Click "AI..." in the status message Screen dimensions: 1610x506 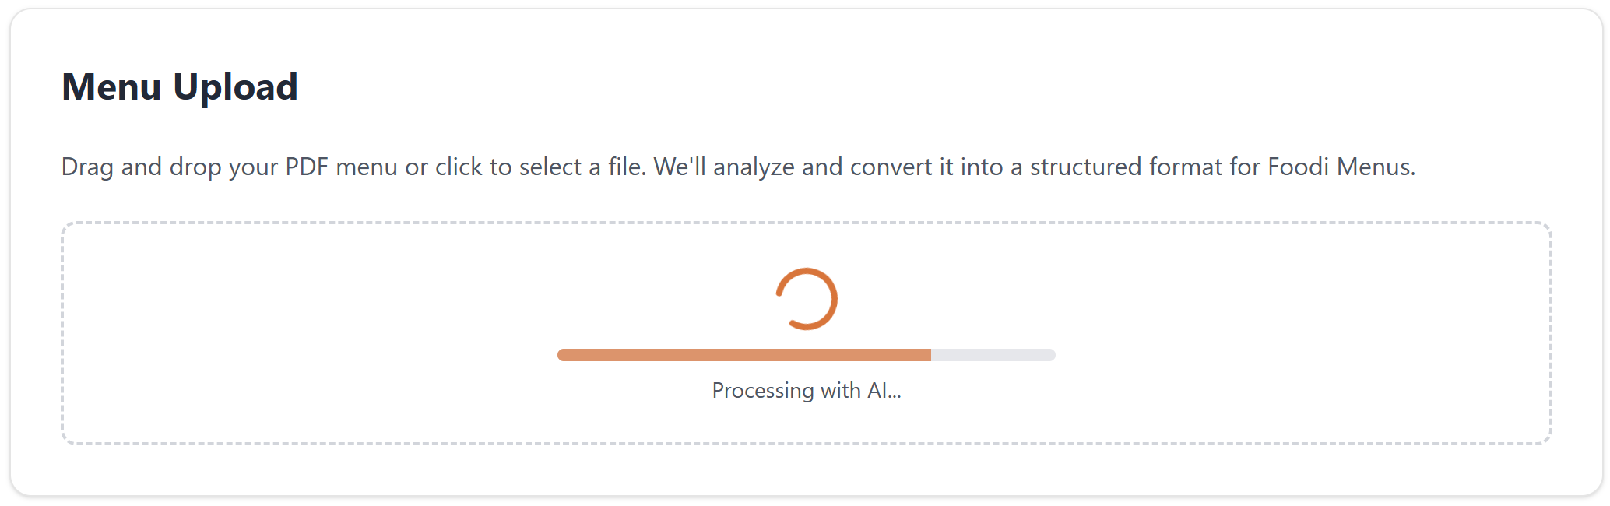(884, 390)
